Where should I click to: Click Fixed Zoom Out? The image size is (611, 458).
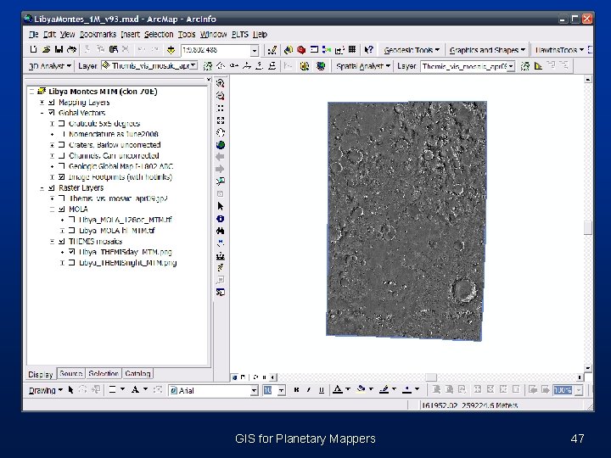pyautogui.click(x=220, y=120)
